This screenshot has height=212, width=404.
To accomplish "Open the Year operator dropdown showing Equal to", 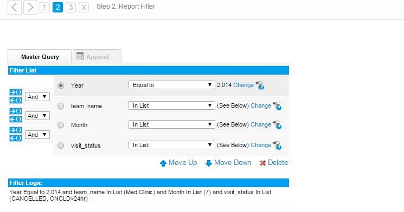I will [x=171, y=85].
